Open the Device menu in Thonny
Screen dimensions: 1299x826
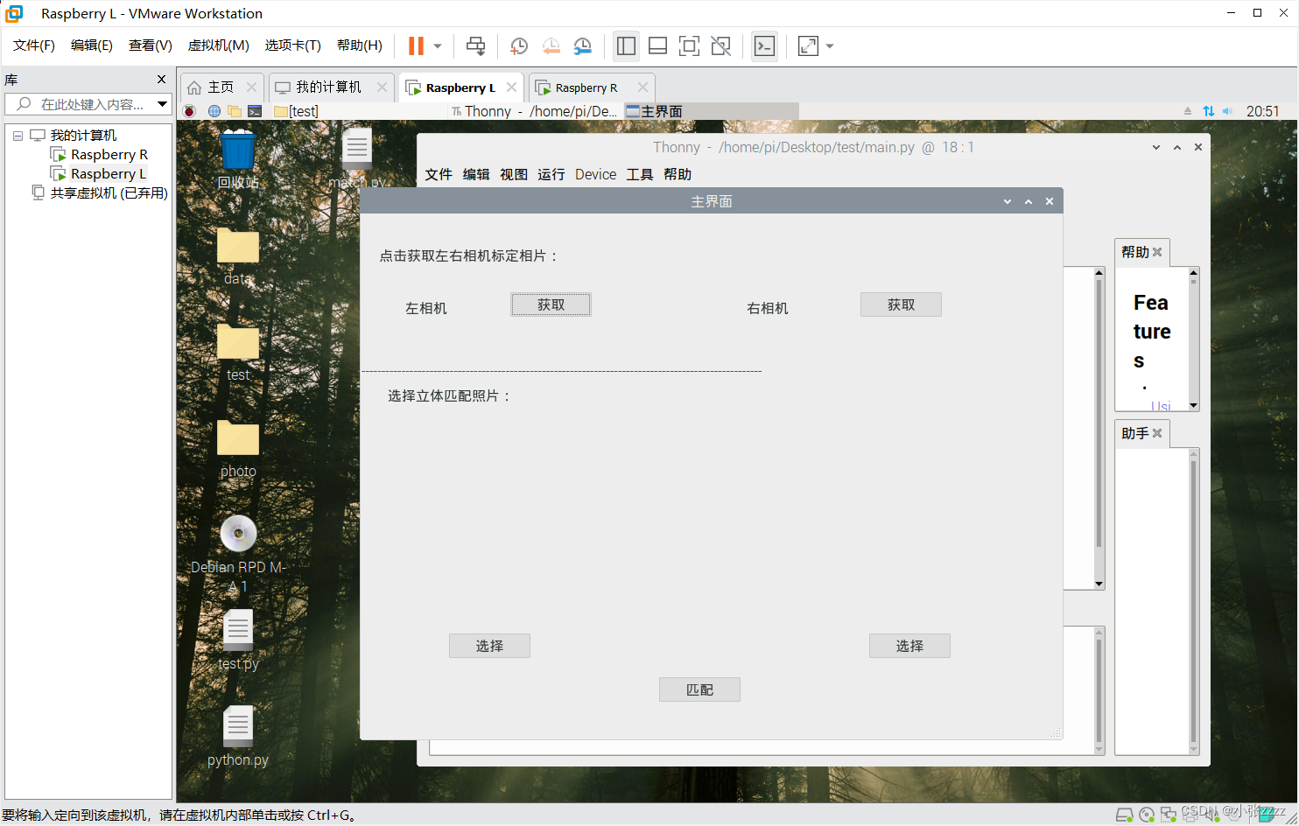(x=595, y=174)
